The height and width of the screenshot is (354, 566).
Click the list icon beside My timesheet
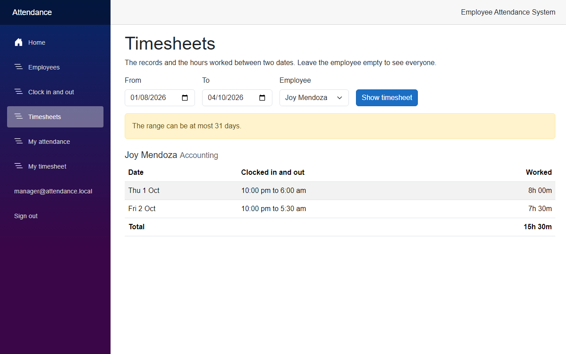pos(19,166)
